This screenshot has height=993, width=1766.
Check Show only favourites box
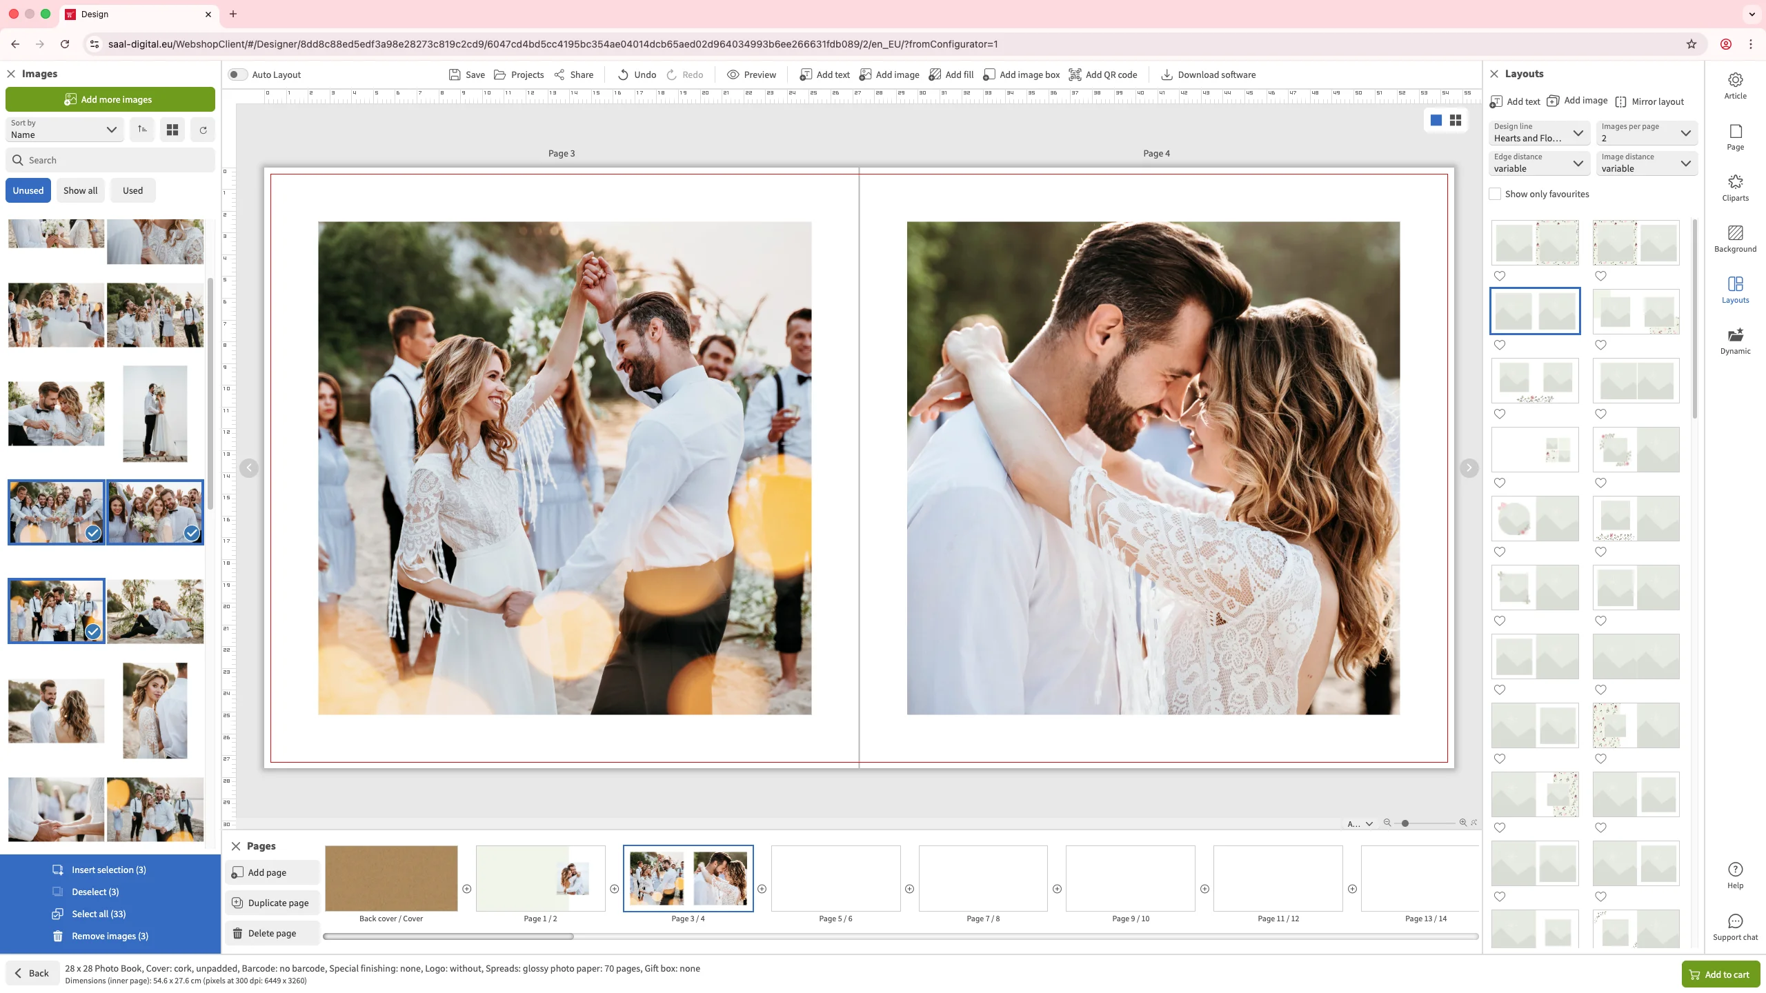[x=1495, y=194]
